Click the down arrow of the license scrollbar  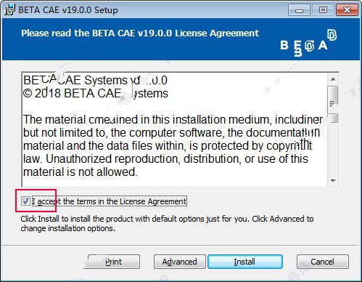[333, 180]
